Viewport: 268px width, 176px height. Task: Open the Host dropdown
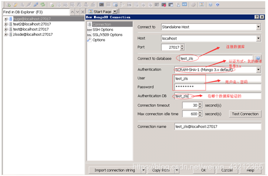[x=258, y=38]
